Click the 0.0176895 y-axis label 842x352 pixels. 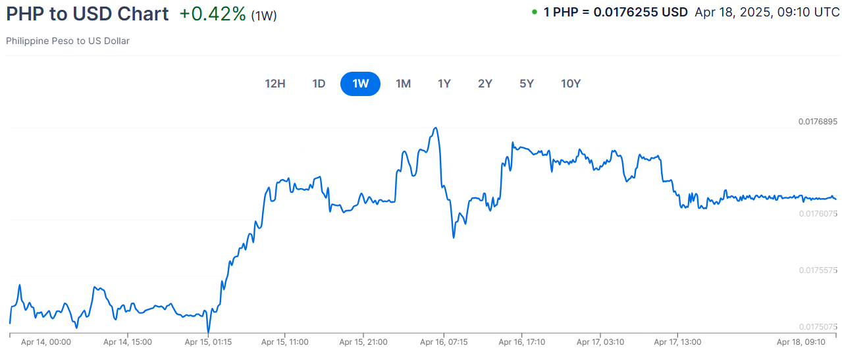point(818,122)
